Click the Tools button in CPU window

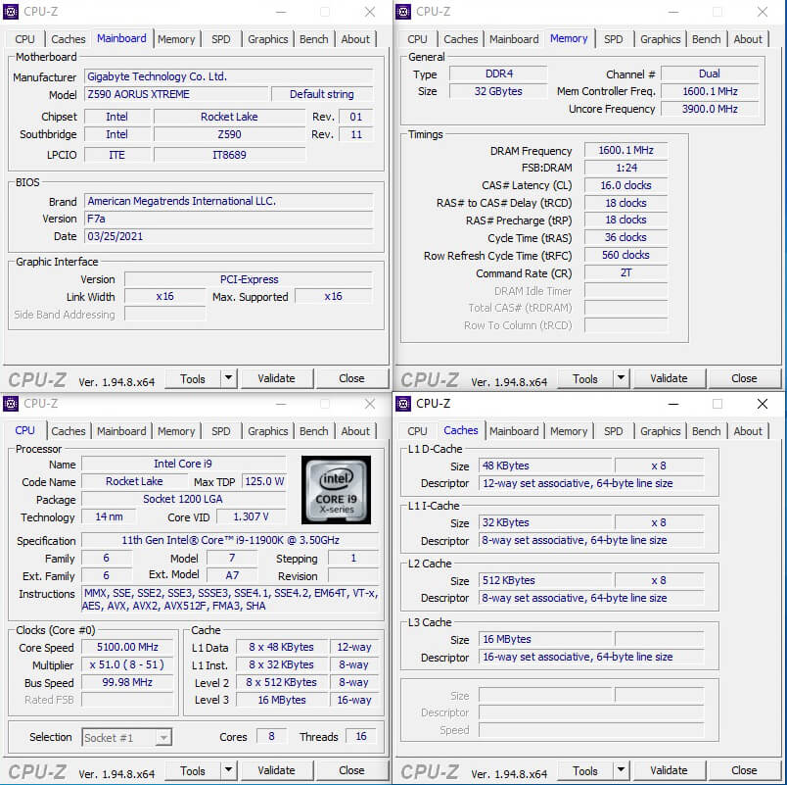(x=193, y=770)
